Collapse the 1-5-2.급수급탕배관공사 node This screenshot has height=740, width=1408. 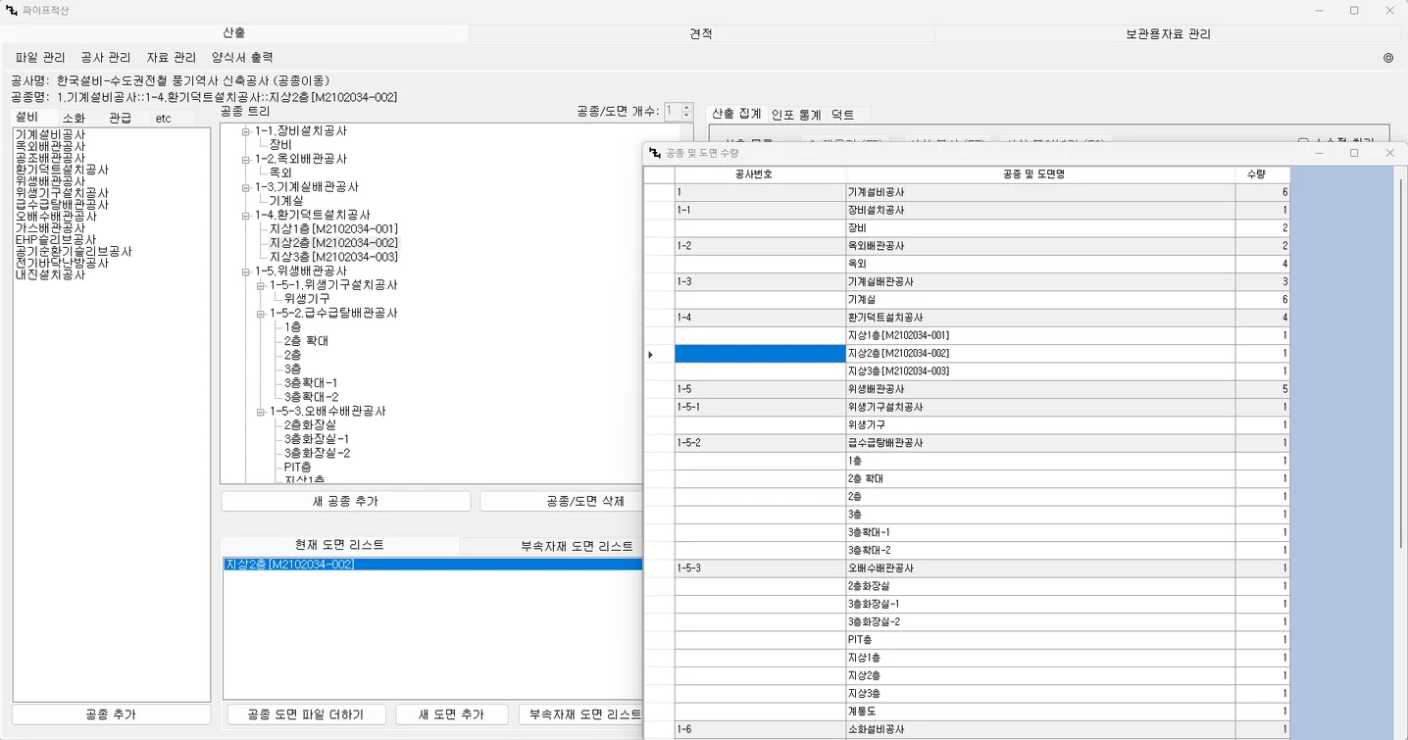point(260,313)
